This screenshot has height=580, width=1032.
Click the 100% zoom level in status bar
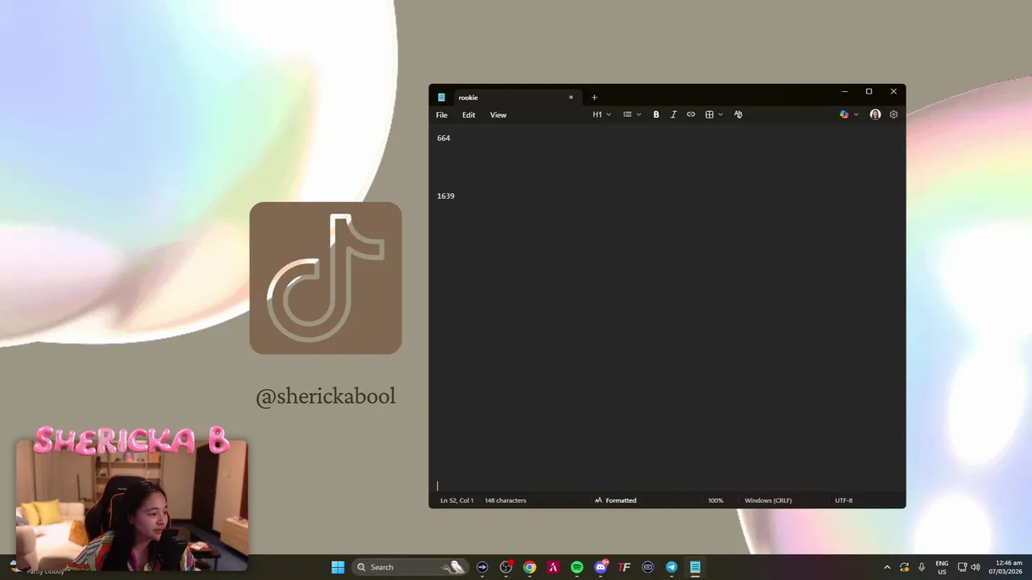[716, 500]
